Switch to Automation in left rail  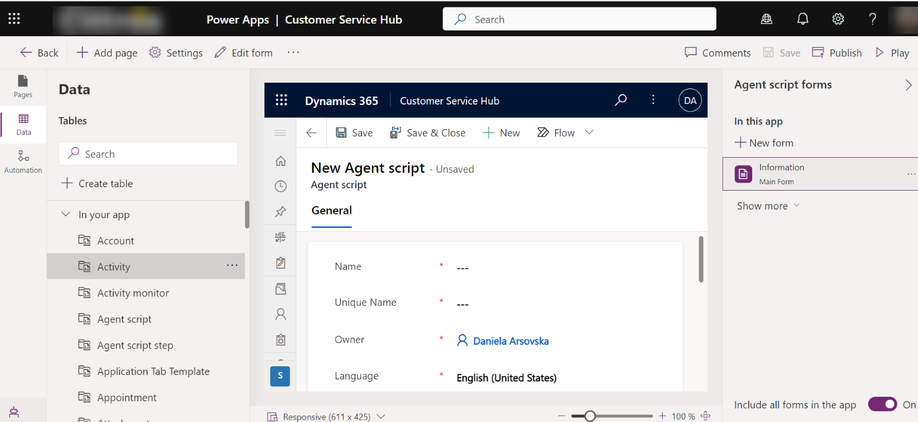point(23,162)
